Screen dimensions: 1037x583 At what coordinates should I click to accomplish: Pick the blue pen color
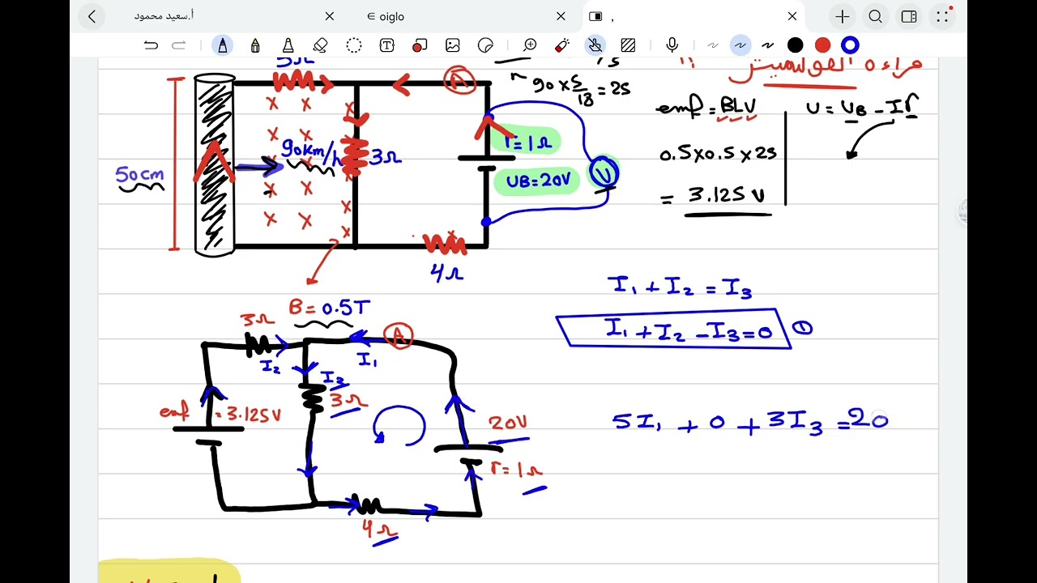pos(850,45)
